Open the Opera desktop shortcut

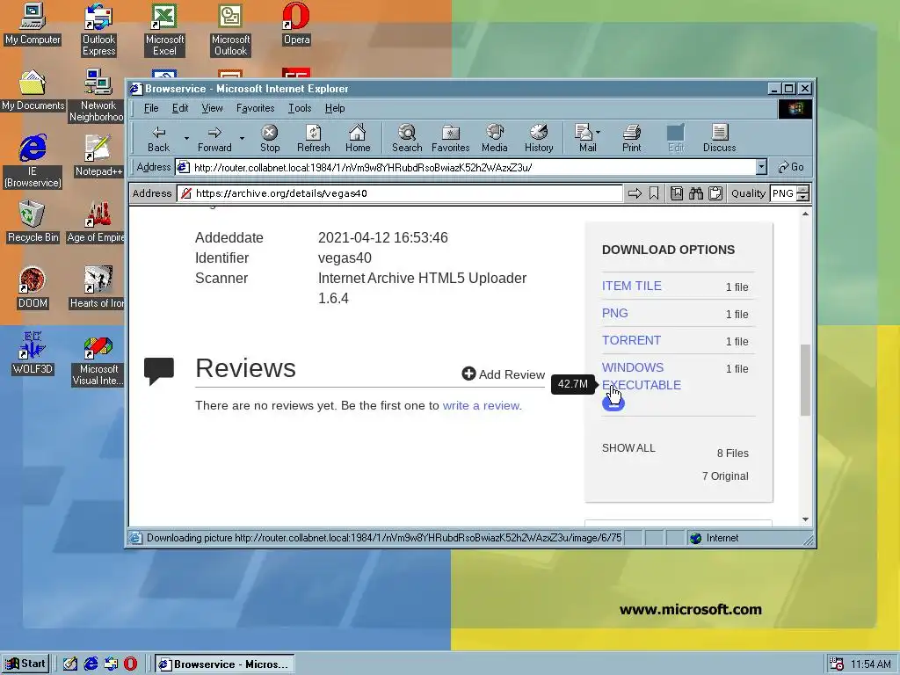pyautogui.click(x=296, y=25)
